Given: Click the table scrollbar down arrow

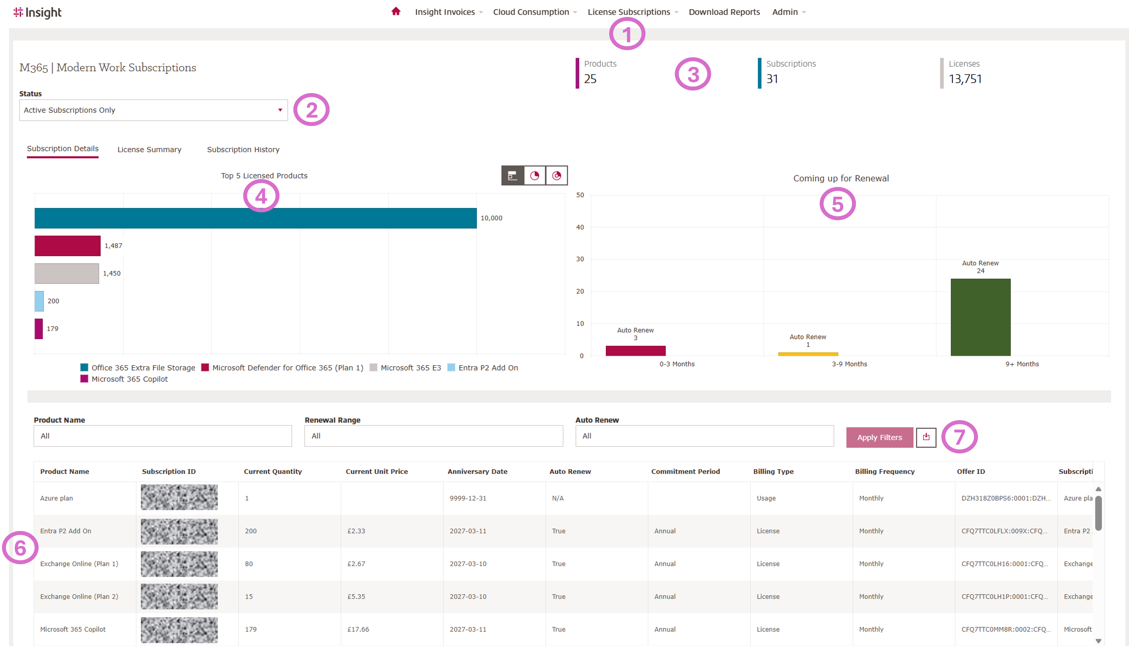Looking at the screenshot, I should (1098, 641).
